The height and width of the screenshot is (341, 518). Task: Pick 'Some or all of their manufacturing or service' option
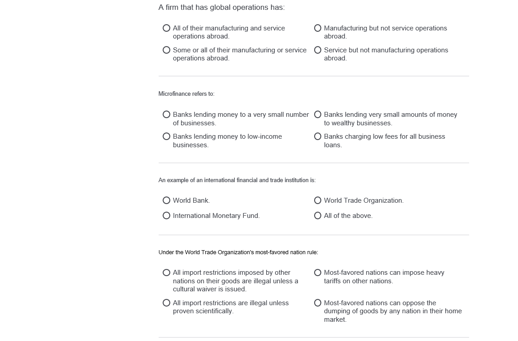pos(167,50)
